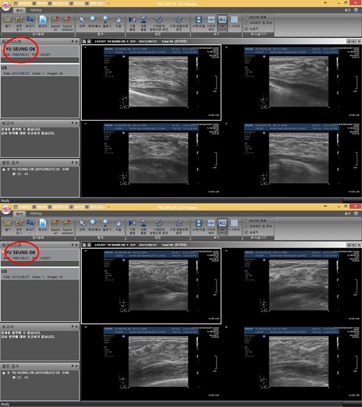The width and height of the screenshot is (362, 407).
Task: Collapse the YU SEUNG OK study tree in lower window
Action: click(x=3, y=373)
